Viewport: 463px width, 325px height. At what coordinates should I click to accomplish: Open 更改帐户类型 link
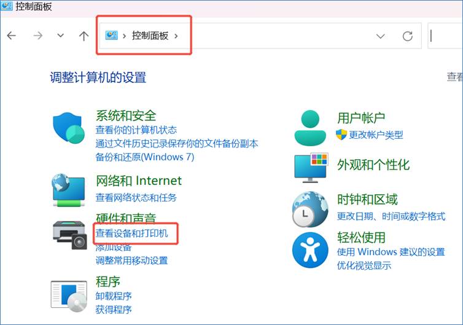[x=376, y=135]
